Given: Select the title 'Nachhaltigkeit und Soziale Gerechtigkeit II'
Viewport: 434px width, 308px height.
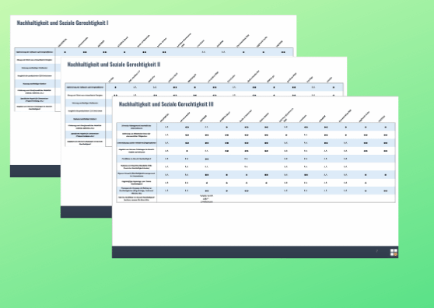Looking at the screenshot, I should click(x=114, y=65).
